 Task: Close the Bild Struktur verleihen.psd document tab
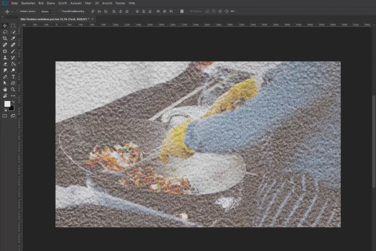pyautogui.click(x=93, y=19)
